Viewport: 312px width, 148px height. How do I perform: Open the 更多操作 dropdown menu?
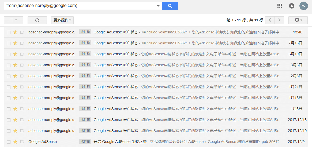point(62,20)
